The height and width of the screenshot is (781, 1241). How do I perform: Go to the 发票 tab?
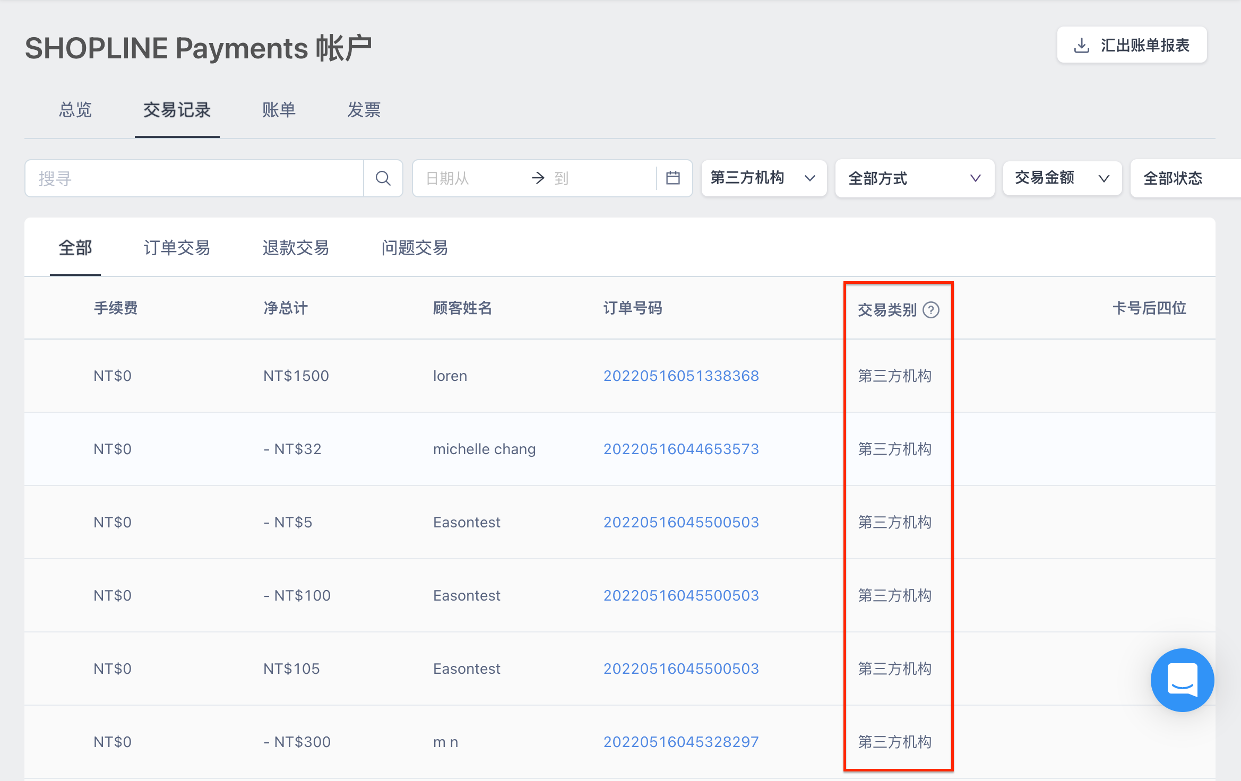364,110
